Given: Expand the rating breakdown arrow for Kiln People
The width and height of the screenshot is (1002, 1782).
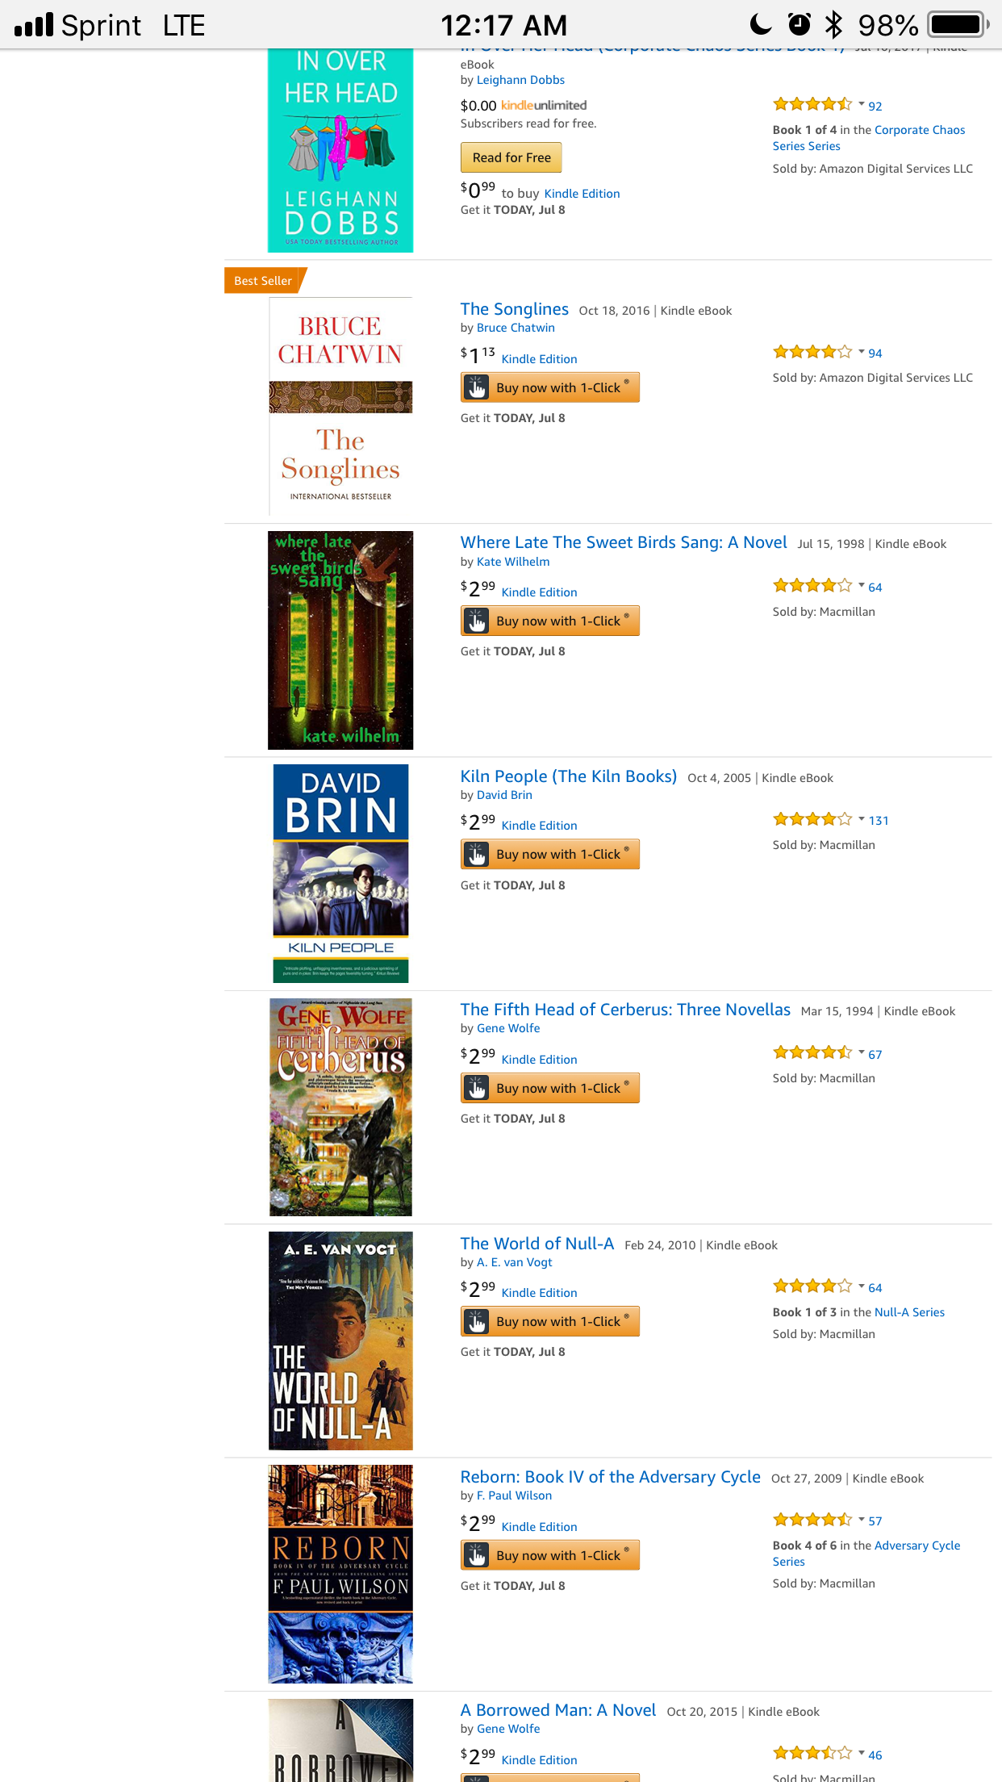Looking at the screenshot, I should pyautogui.click(x=862, y=818).
